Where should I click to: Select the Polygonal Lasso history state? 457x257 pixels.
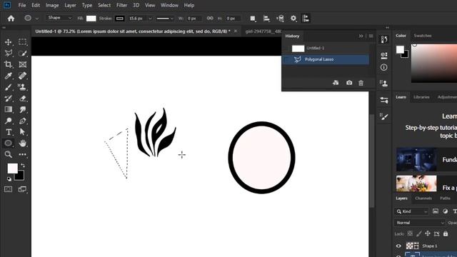click(326, 59)
